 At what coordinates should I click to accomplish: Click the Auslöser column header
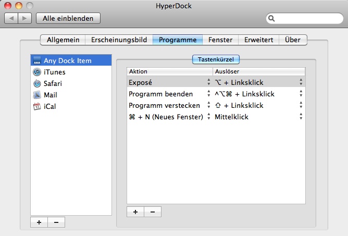coord(259,71)
